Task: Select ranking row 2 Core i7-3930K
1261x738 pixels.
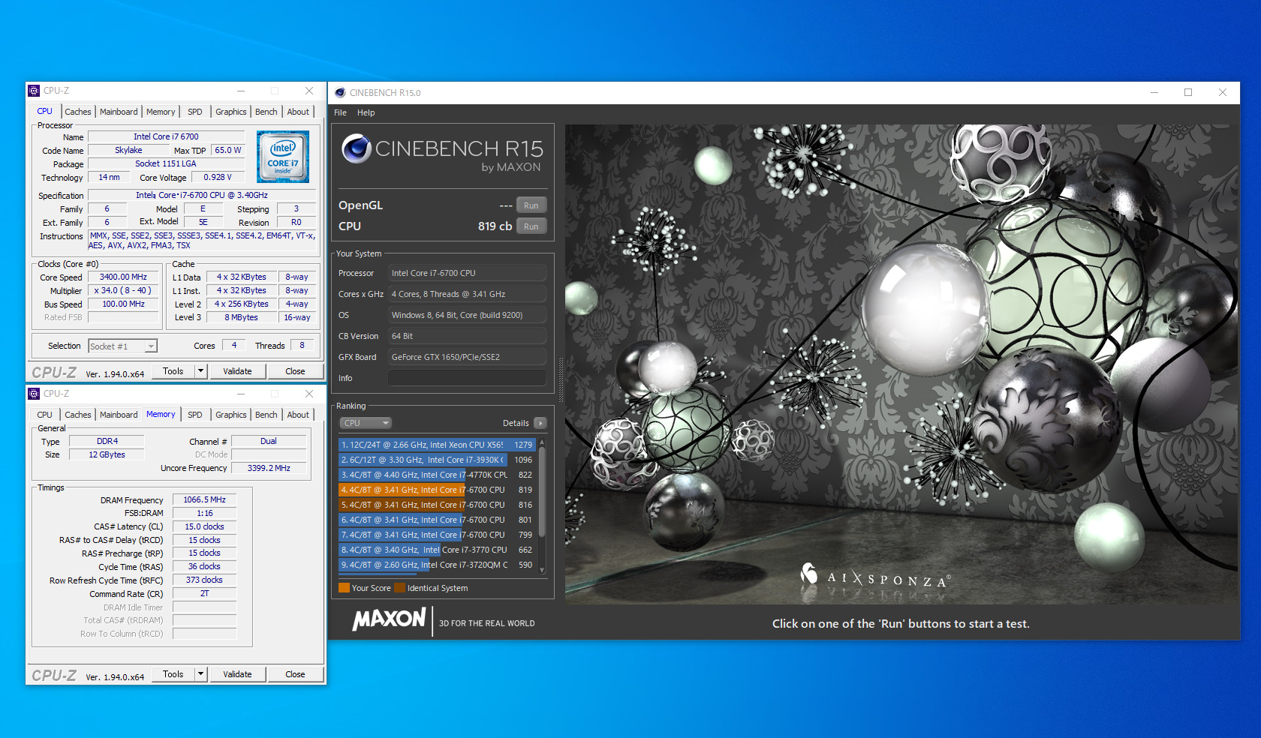Action: point(437,460)
